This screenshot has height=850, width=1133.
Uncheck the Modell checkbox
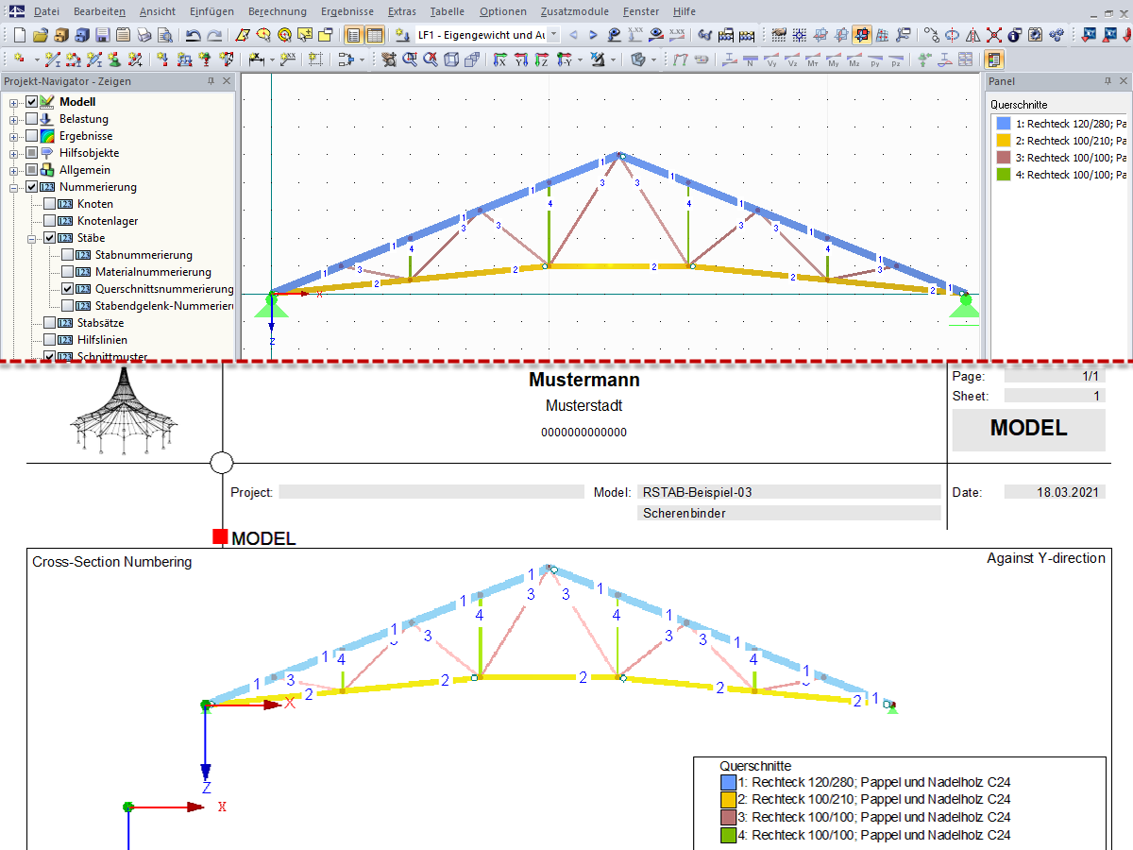[x=32, y=102]
